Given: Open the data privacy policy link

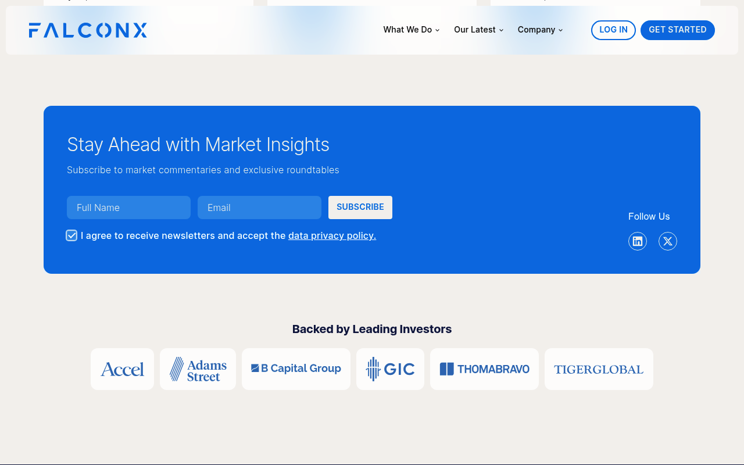Looking at the screenshot, I should (x=332, y=236).
